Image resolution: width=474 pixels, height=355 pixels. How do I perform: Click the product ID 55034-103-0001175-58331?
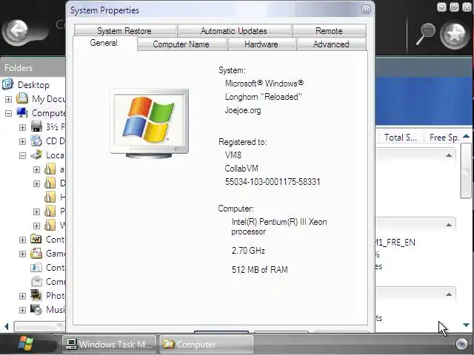coord(273,182)
